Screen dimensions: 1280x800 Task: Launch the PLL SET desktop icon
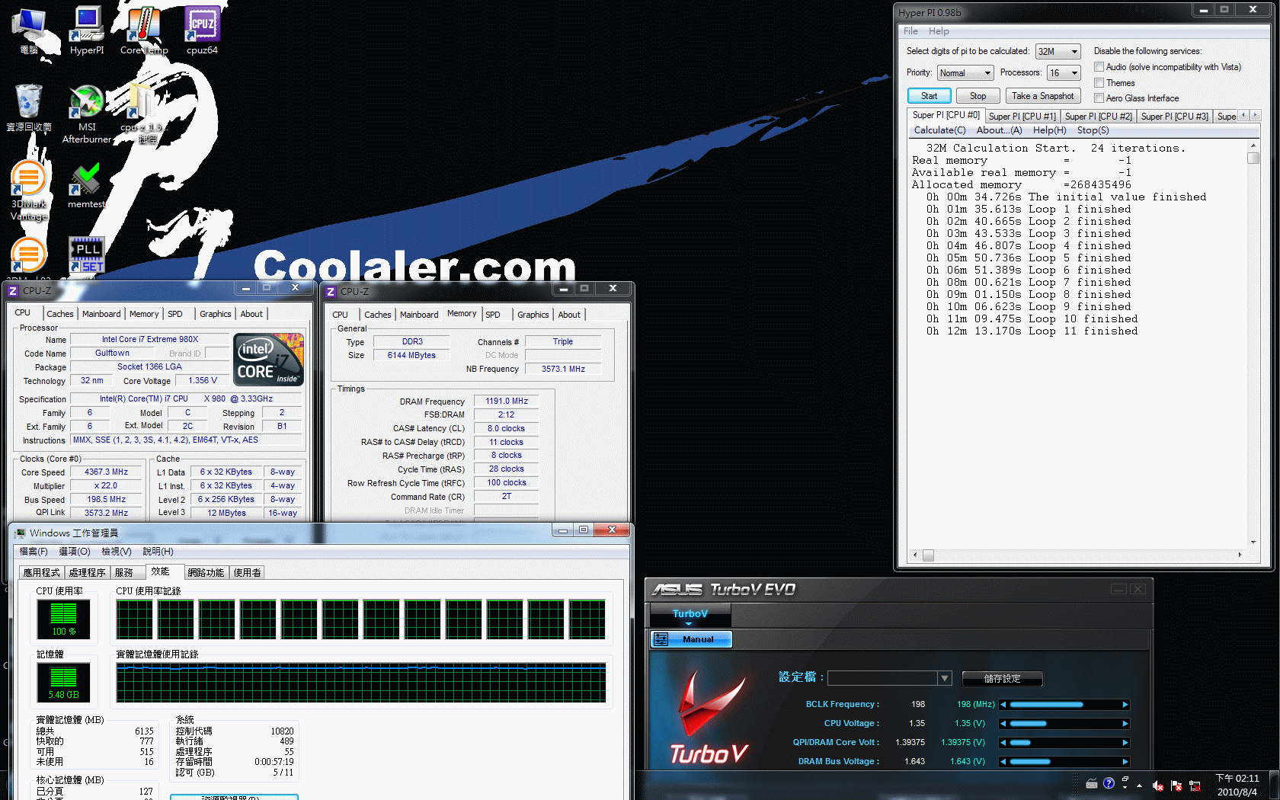pos(87,254)
